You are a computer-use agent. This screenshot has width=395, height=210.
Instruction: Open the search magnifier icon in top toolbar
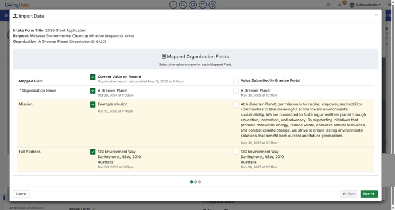click(183, 5)
